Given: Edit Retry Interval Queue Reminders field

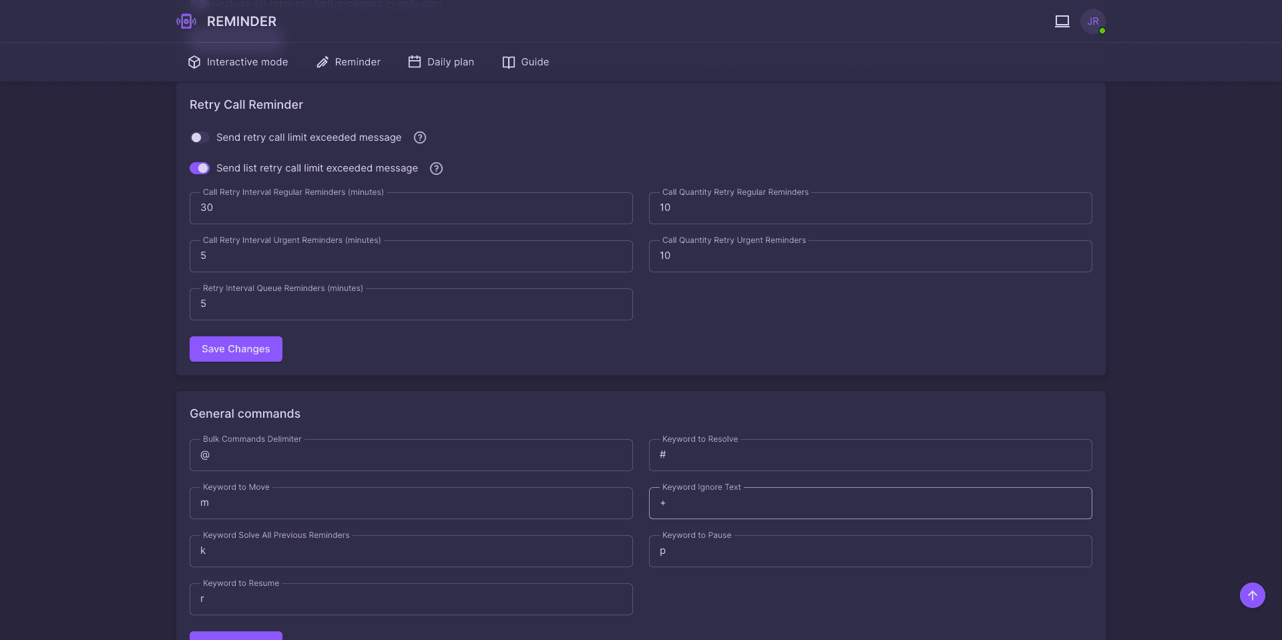Looking at the screenshot, I should pyautogui.click(x=411, y=304).
